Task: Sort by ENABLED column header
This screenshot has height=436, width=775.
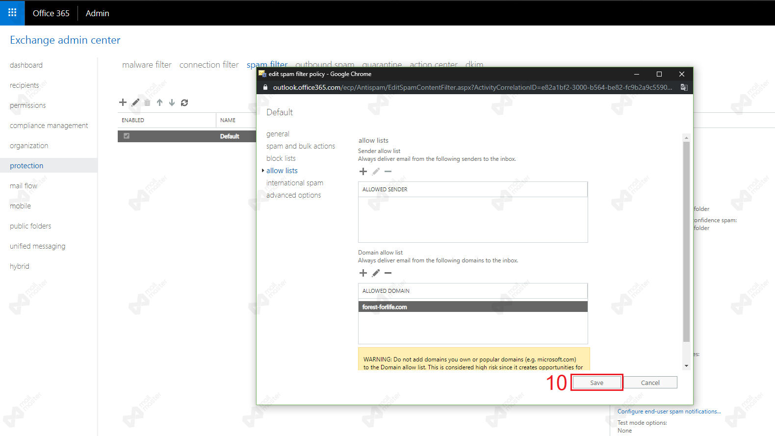Action: point(167,120)
